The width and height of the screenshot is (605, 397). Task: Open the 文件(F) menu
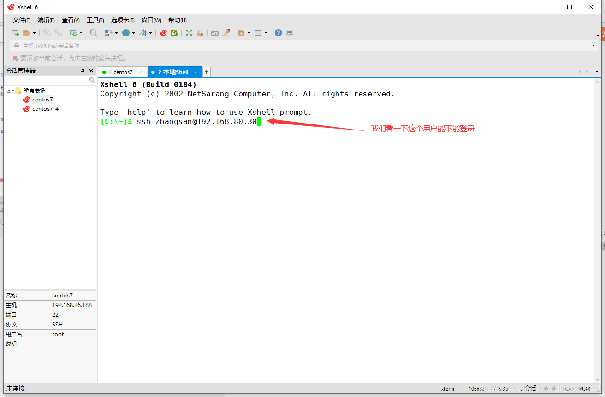point(22,20)
